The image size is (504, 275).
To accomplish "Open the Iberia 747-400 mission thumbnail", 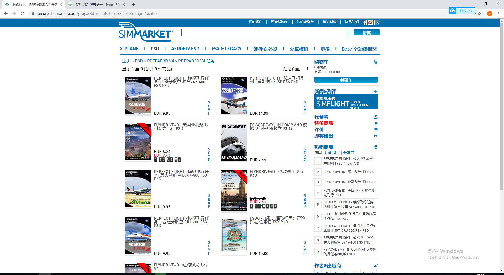I will [138, 96].
